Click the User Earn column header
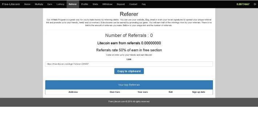The height and width of the screenshot is (134, 258). (115, 92)
